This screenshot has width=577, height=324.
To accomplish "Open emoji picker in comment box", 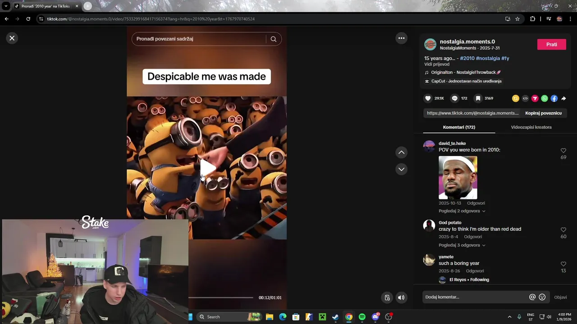I will [x=542, y=297].
